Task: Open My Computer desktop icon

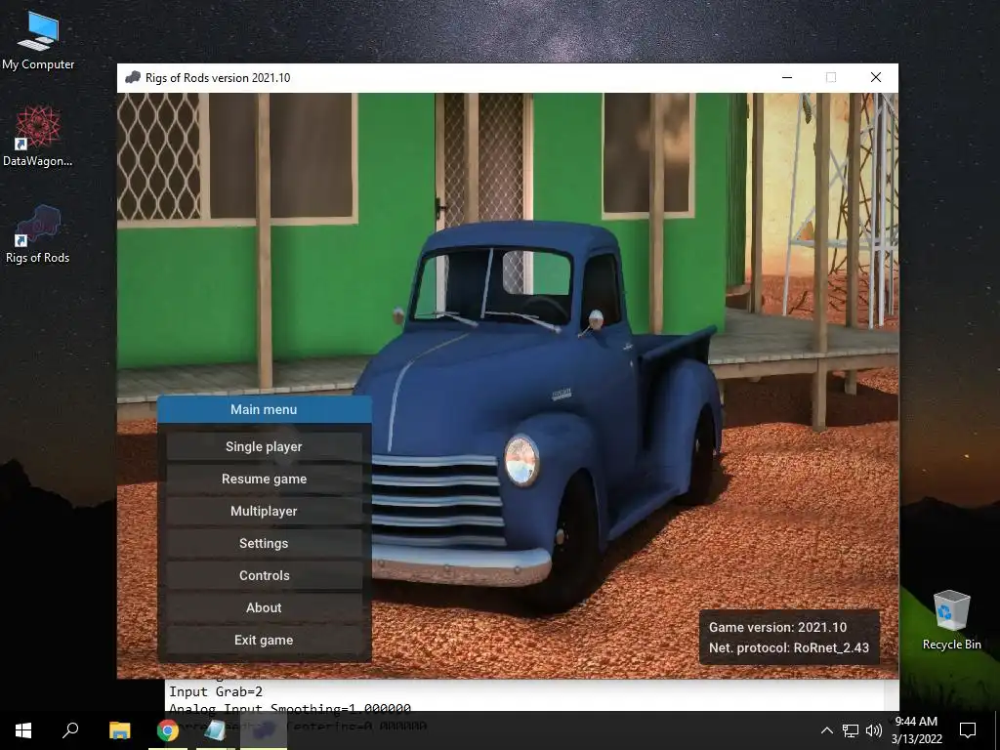Action: pos(38,39)
